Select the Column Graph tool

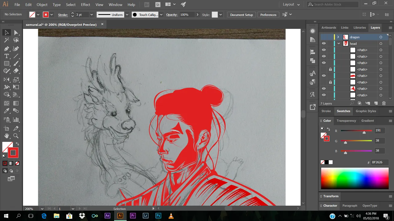[16, 120]
